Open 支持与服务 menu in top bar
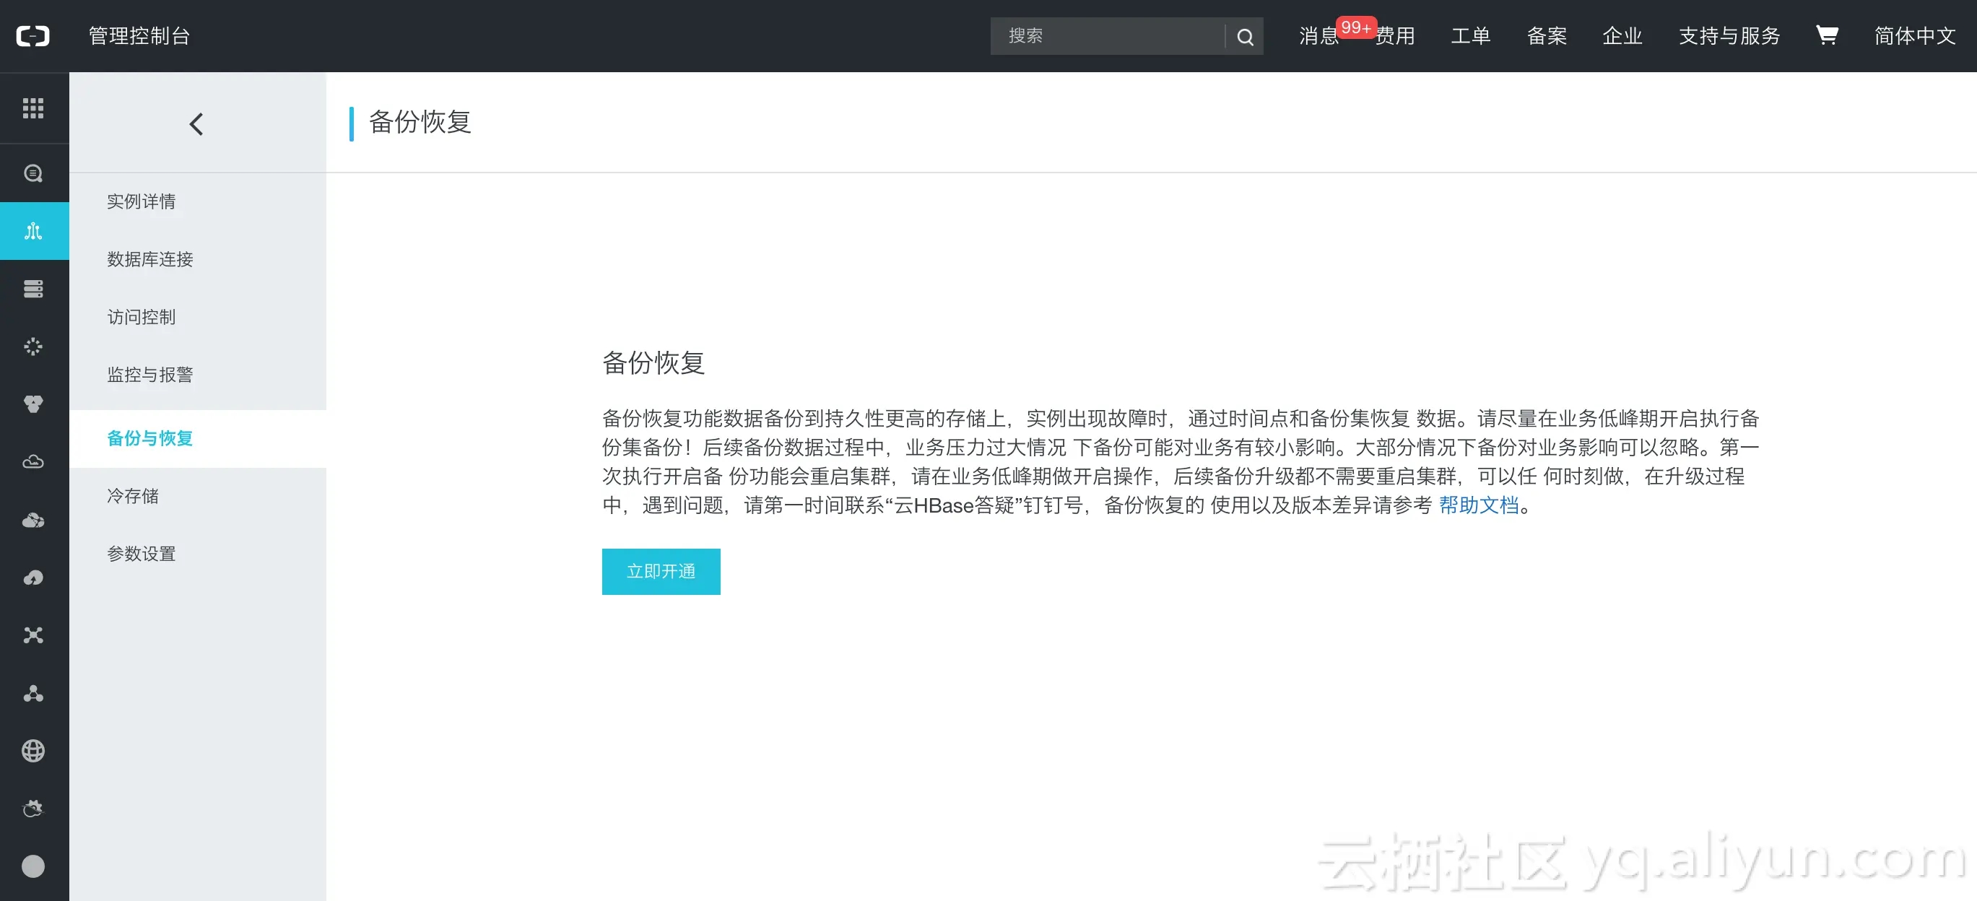 (x=1729, y=35)
